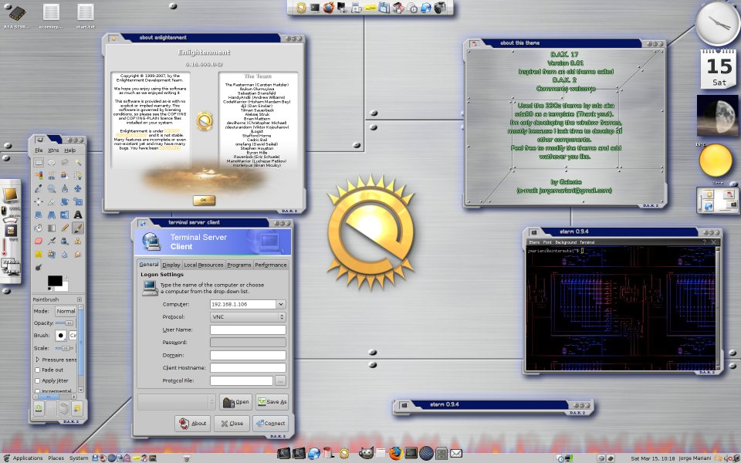Open GIMP File menu
Viewport: 741px width, 463px height.
click(39, 150)
